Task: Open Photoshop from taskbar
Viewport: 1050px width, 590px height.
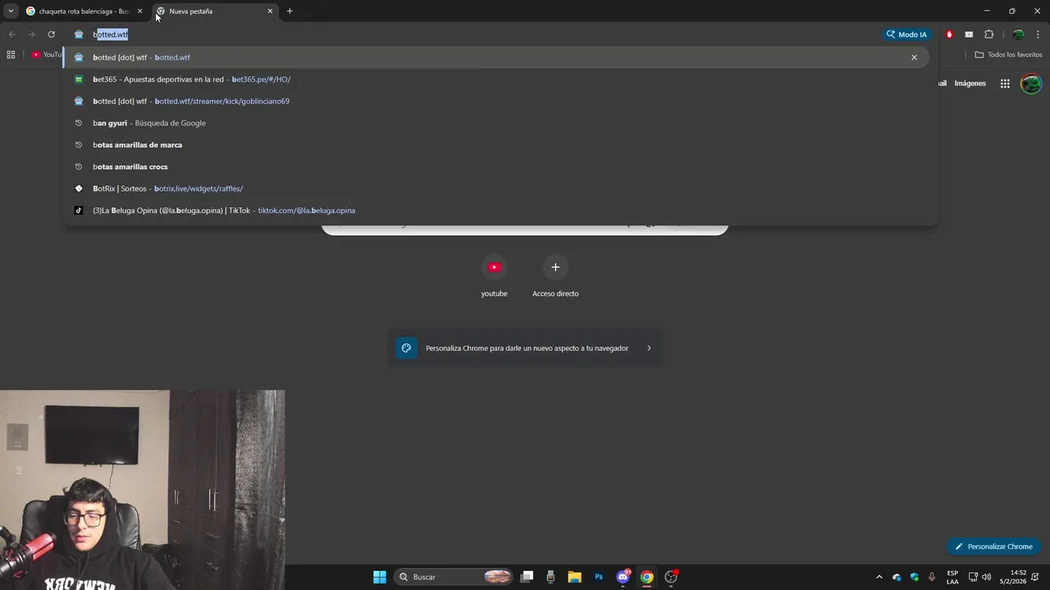Action: (599, 577)
